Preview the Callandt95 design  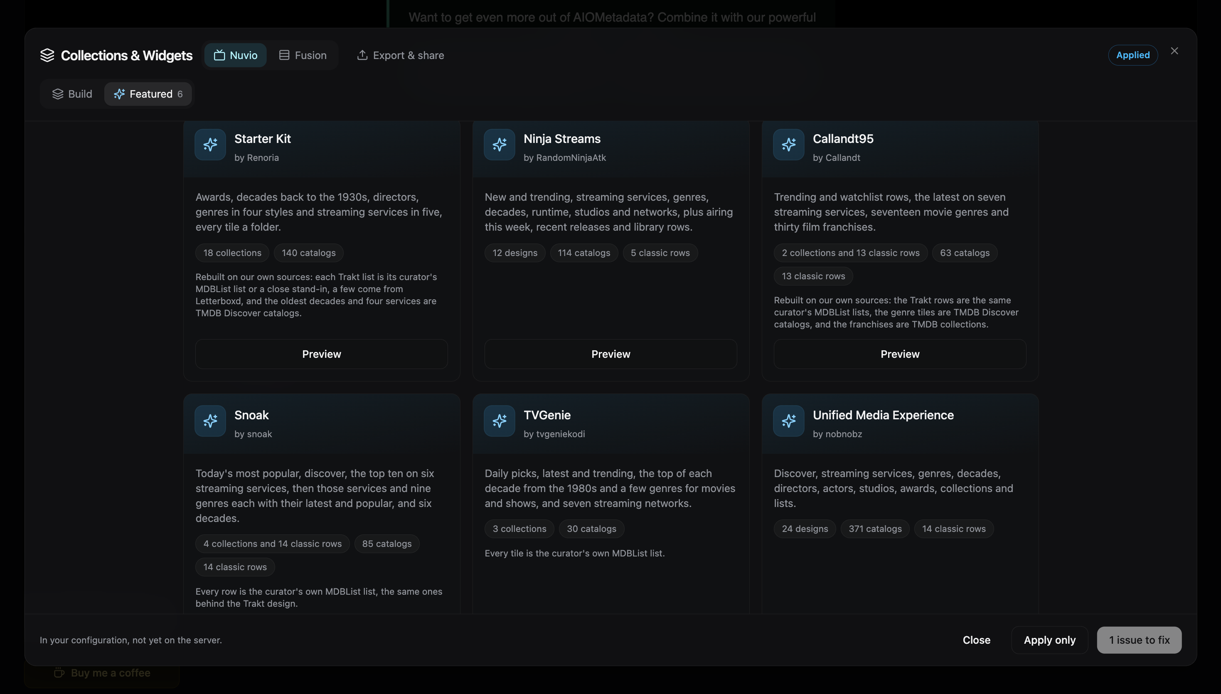point(900,354)
